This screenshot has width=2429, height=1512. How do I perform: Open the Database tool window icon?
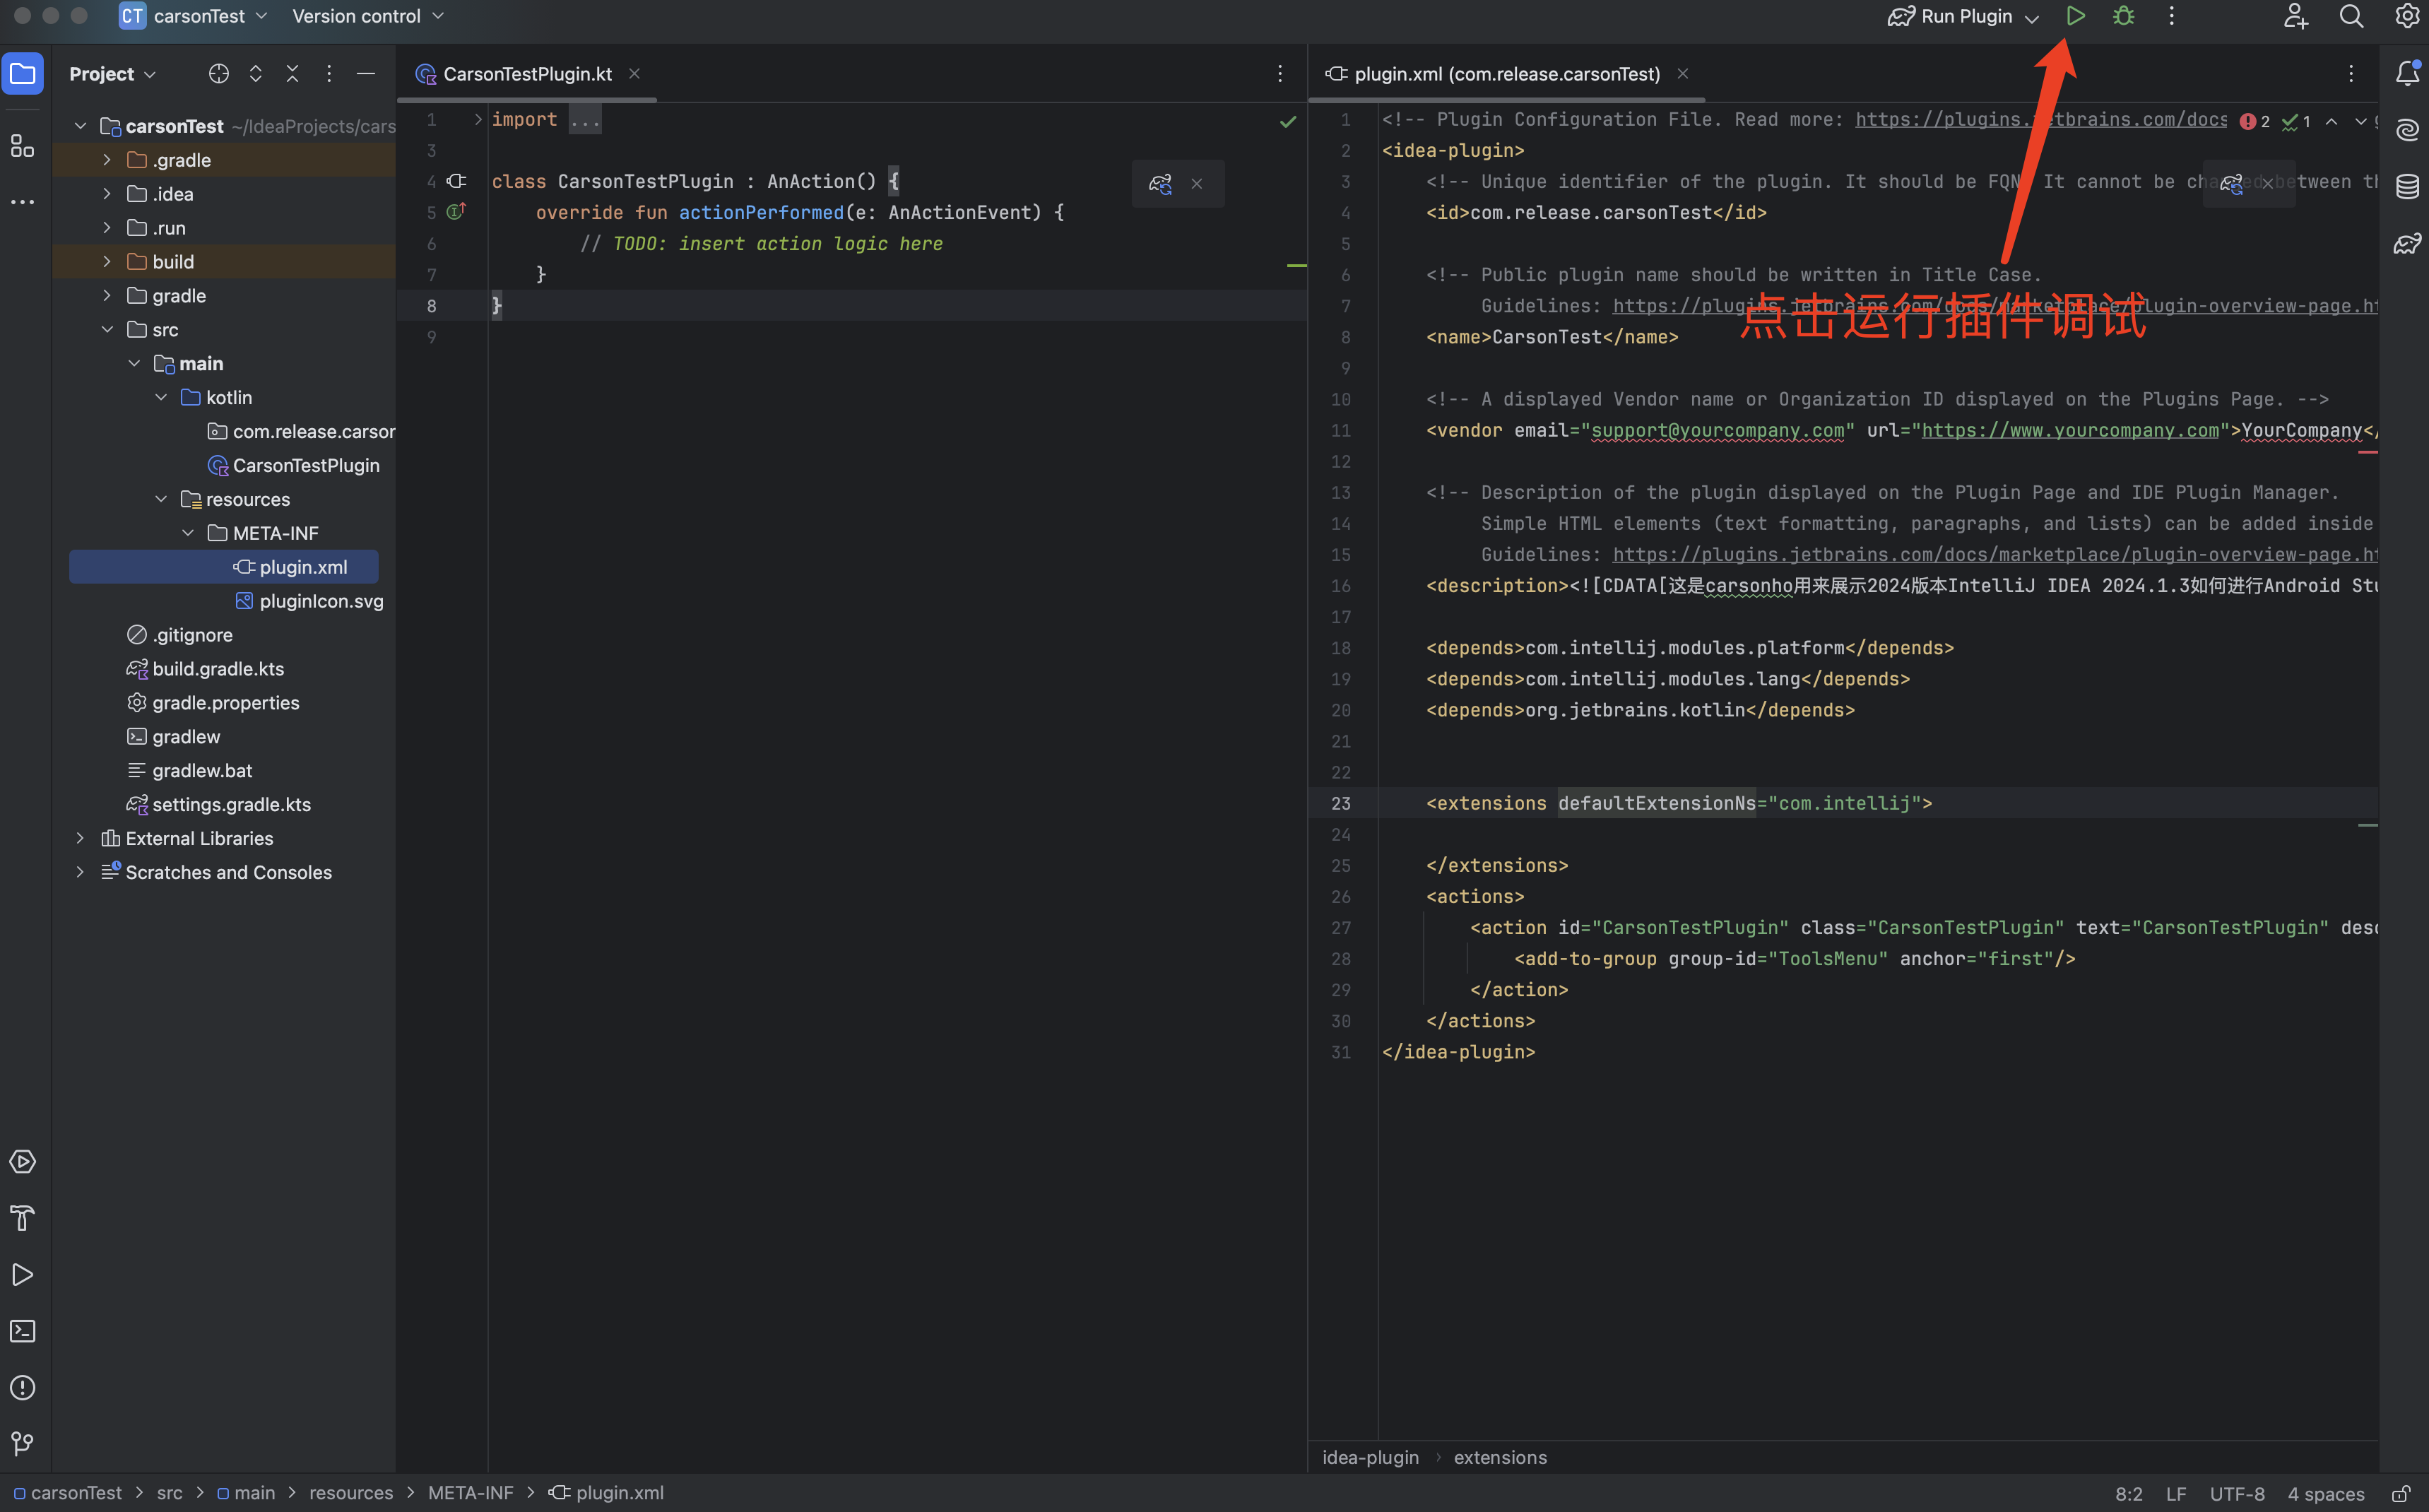2407,186
